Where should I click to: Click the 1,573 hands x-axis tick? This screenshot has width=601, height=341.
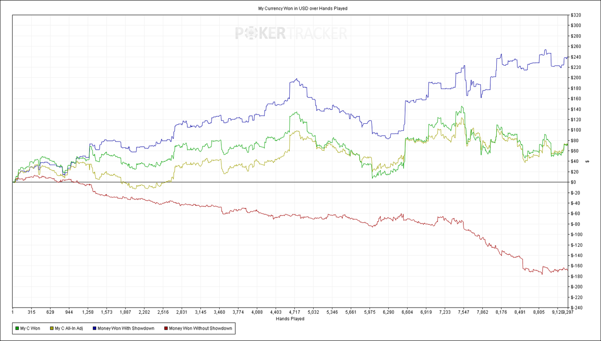tap(107, 312)
